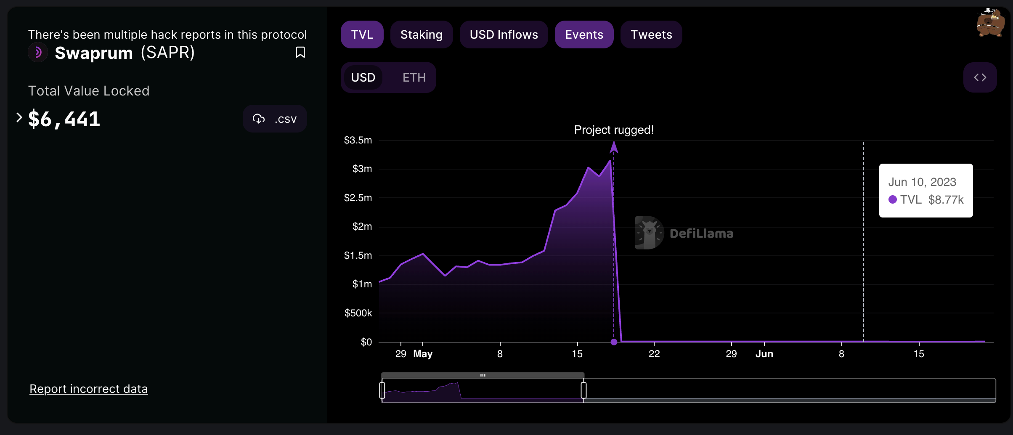Click the top grip bar of range selector

click(483, 375)
